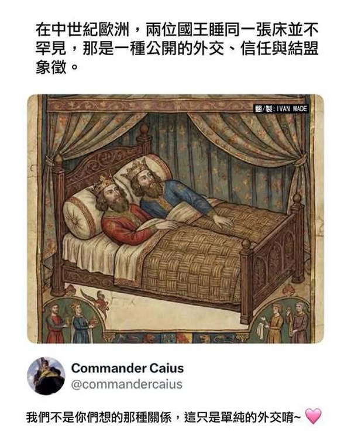Click the heraldic shields row at bottom

pyautogui.click(x=175, y=338)
